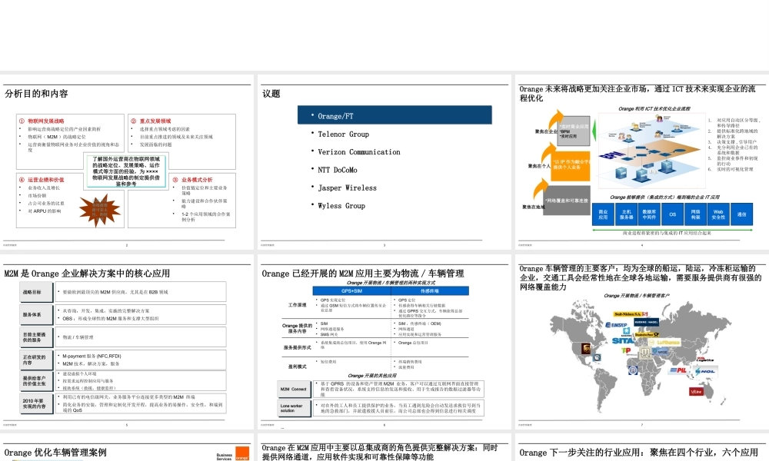Click the M2M Connect box
Image resolution: width=769 pixels, height=461 pixels.
click(294, 389)
